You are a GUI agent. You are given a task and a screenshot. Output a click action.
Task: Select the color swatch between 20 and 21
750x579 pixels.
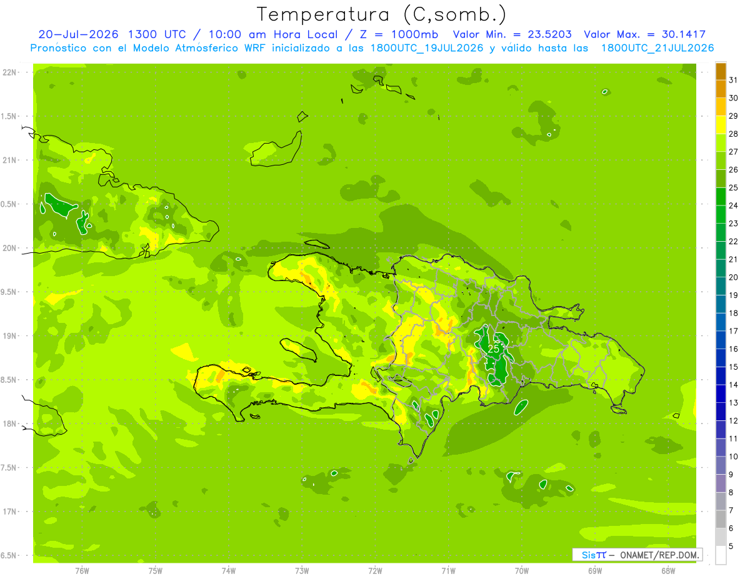pos(721,269)
